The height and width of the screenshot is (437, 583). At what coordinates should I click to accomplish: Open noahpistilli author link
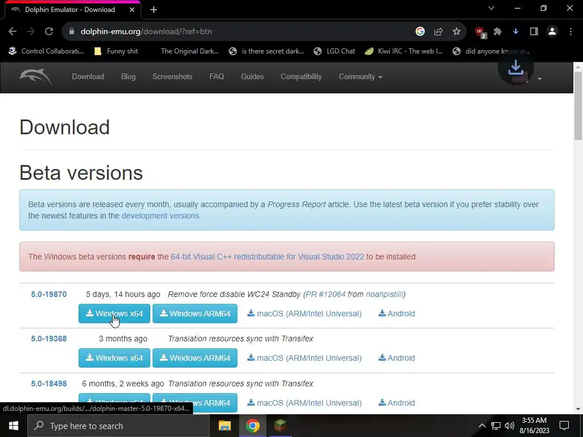point(384,294)
